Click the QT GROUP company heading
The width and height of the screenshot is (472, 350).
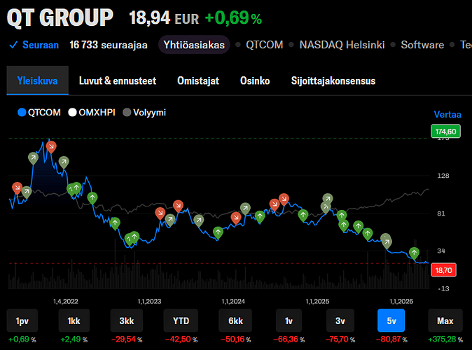60,17
